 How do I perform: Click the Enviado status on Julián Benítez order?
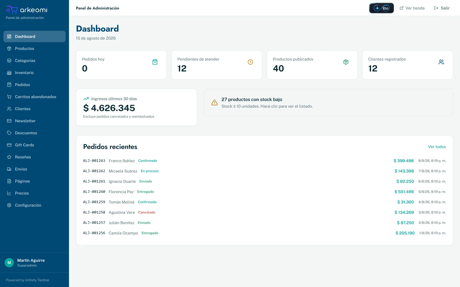144,223
